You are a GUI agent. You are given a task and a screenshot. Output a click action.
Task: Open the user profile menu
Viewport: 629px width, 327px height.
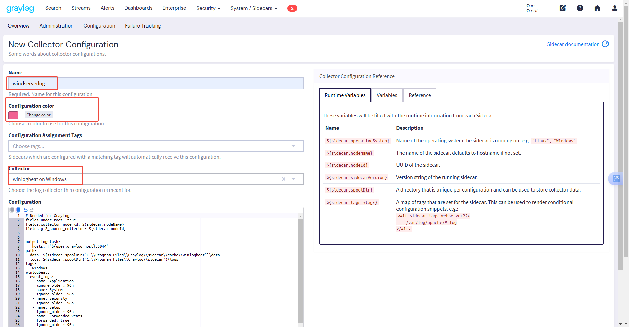pos(615,8)
